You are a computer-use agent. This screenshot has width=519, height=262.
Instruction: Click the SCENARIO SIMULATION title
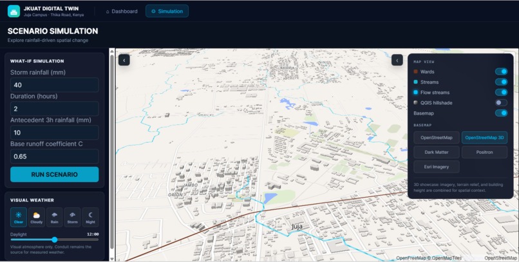pos(53,31)
